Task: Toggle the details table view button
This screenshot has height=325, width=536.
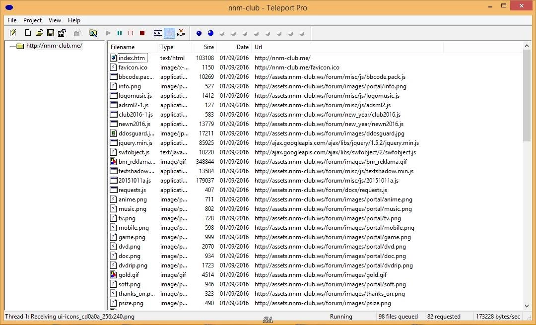Action: (x=170, y=33)
